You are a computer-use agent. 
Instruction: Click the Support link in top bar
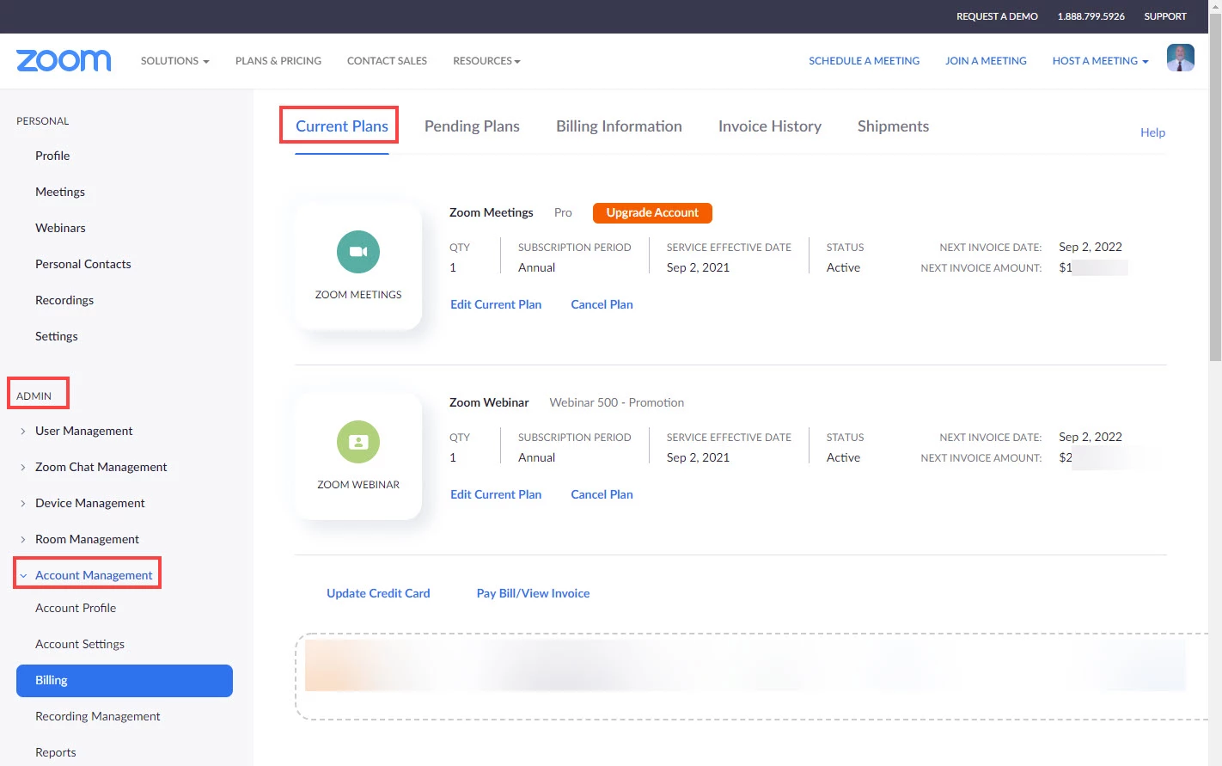tap(1165, 16)
